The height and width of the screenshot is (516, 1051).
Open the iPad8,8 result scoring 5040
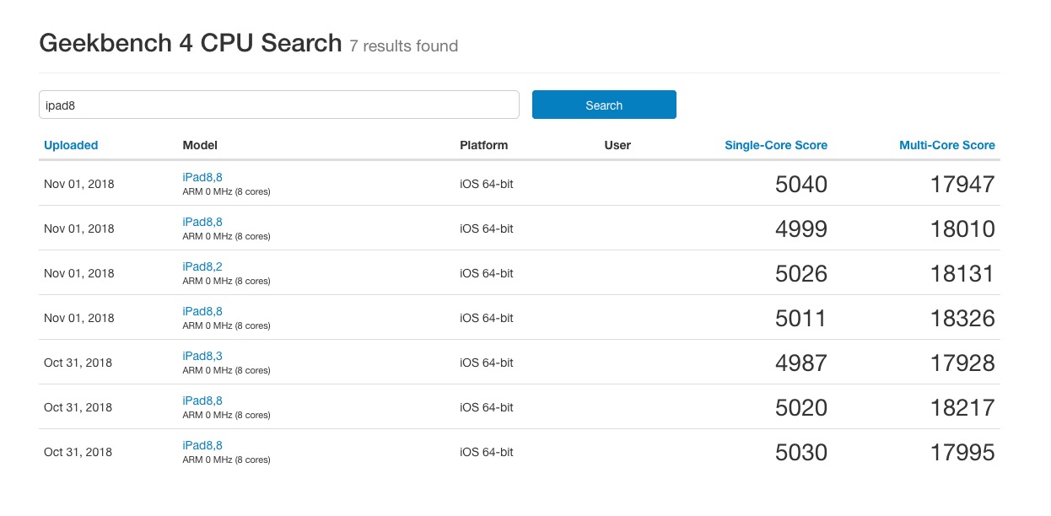(x=202, y=177)
